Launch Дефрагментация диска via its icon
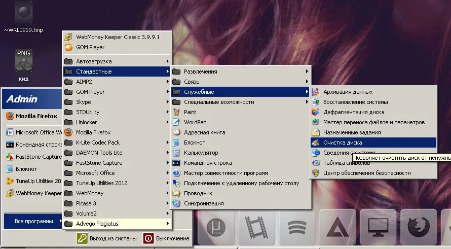Image resolution: width=451 pixels, height=249 pixels. coord(316,112)
